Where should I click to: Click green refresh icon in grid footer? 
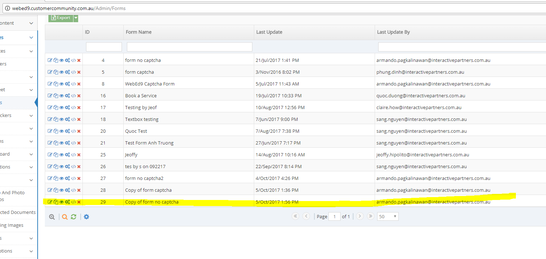click(x=73, y=217)
